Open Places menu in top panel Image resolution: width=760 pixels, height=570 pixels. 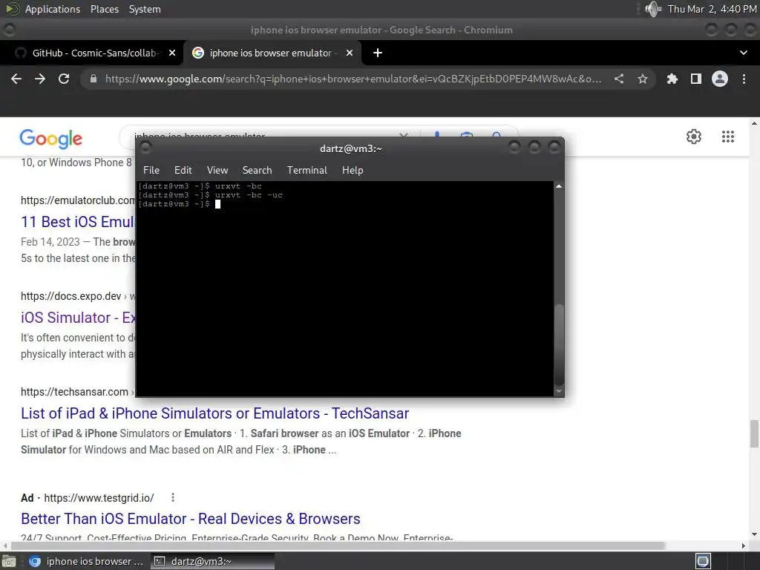click(x=105, y=9)
